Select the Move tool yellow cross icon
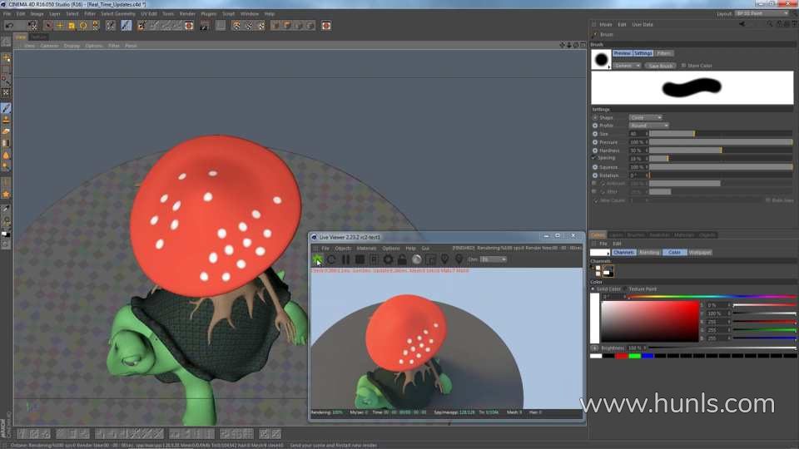The width and height of the screenshot is (799, 449). pyautogui.click(x=60, y=26)
